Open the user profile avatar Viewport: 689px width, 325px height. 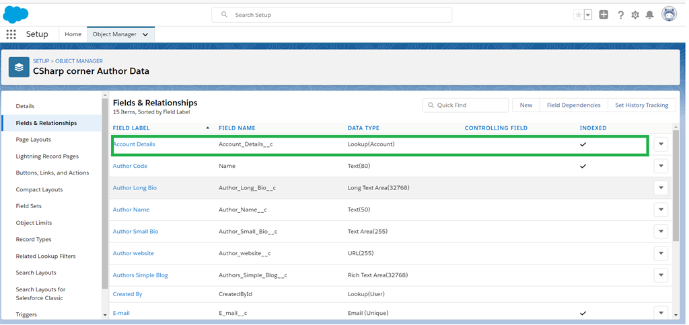pos(669,14)
